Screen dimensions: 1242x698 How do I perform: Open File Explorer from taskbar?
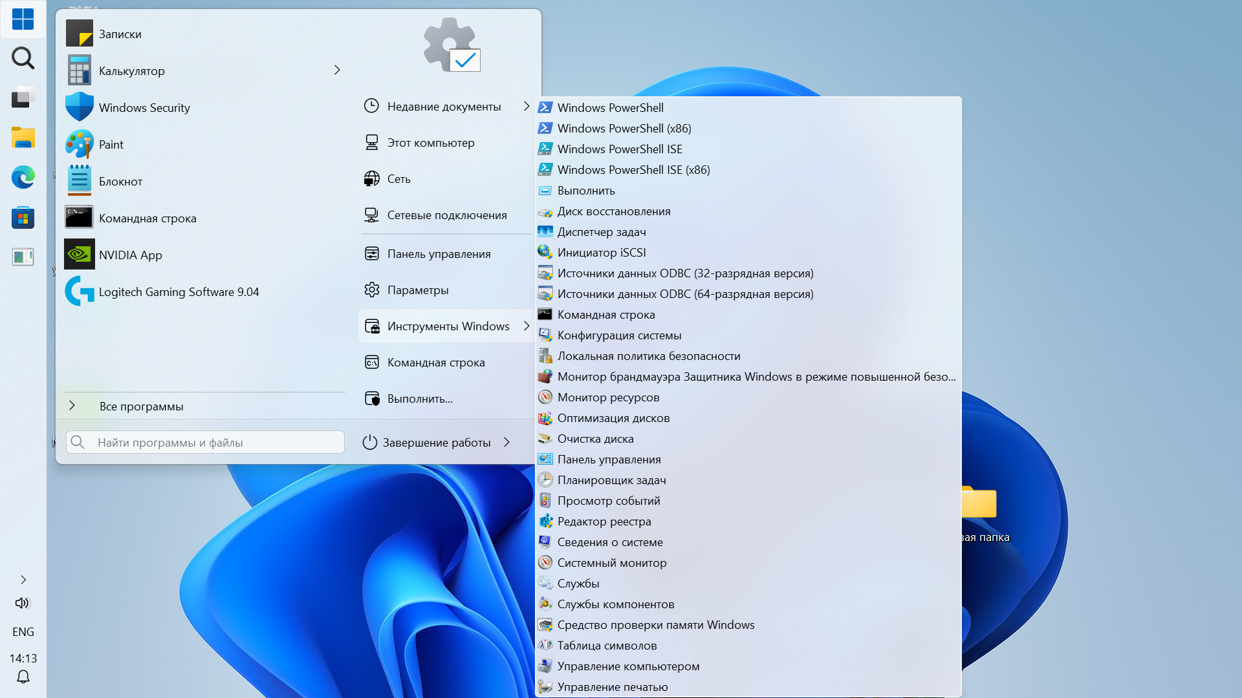point(23,138)
